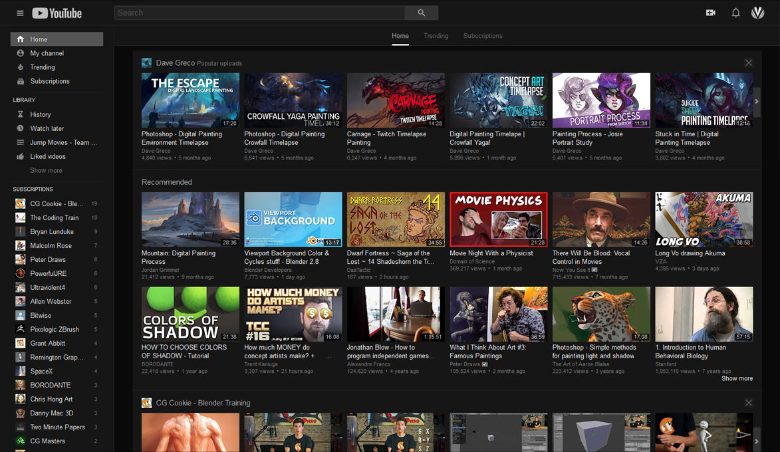
Task: Click Bryan Lunduke channel avatar
Action: point(21,231)
